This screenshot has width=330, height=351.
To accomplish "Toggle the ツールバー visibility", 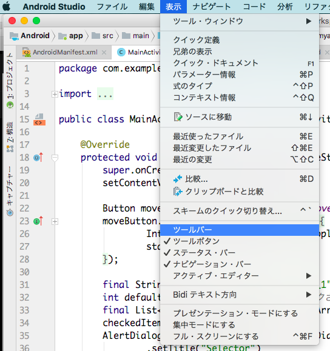I will (240, 230).
